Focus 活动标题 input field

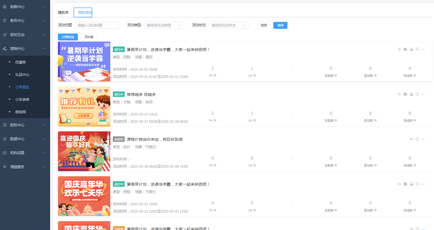pyautogui.click(x=97, y=25)
